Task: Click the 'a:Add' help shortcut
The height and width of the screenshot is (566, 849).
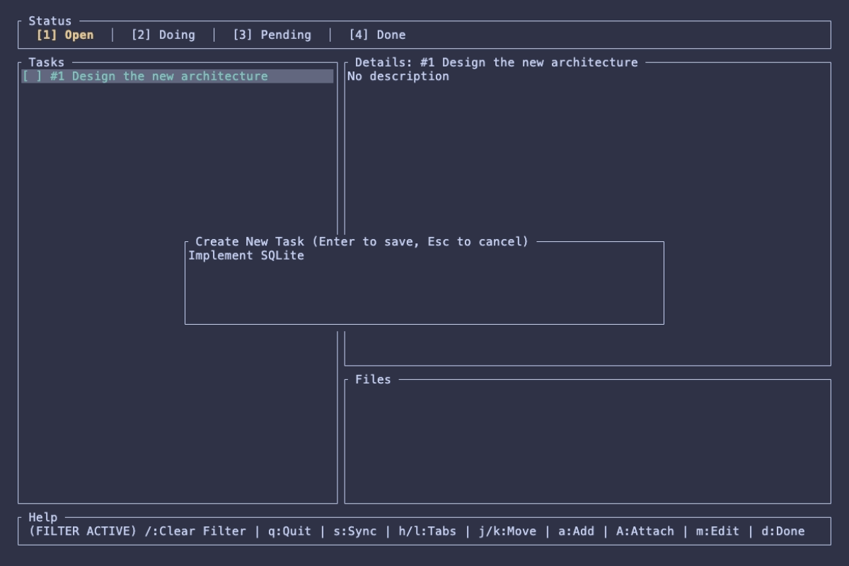Action: [x=576, y=531]
